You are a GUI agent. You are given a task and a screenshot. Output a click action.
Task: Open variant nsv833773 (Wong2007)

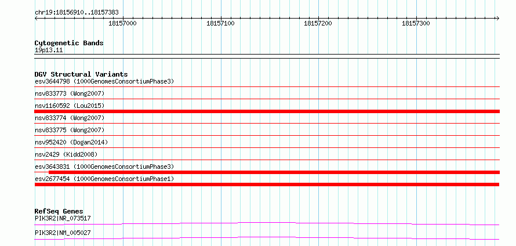(x=70, y=94)
